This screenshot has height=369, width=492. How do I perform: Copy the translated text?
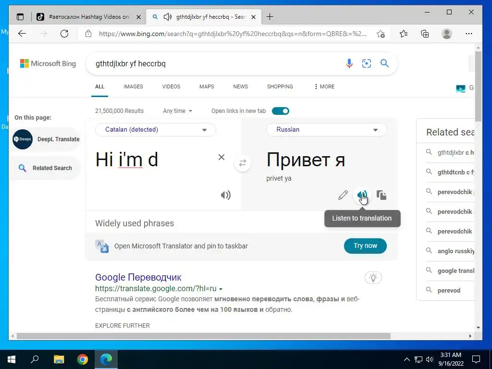[381, 195]
